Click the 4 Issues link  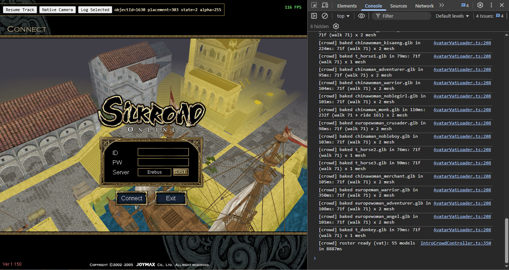490,16
